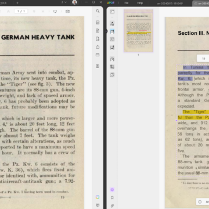The width and height of the screenshot is (209, 209).
Task: Click the Protect PDF lock-page icon
Action: click(98, 39)
